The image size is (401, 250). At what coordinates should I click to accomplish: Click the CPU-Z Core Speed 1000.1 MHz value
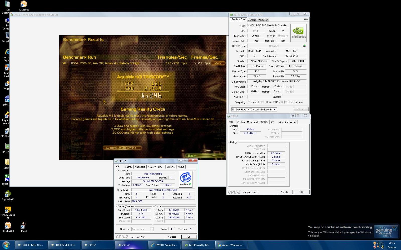(x=141, y=210)
